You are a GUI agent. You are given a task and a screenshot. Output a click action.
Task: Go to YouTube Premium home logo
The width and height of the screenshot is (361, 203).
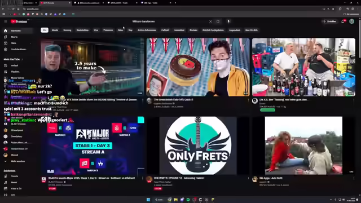click(x=19, y=21)
